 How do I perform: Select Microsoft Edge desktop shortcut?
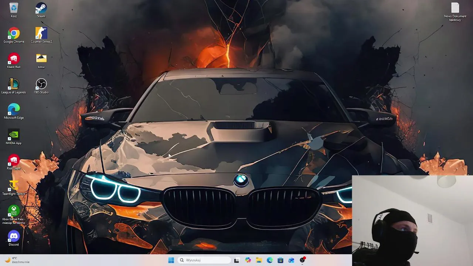point(14,112)
